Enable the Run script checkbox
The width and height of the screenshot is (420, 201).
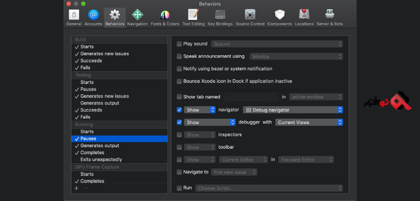[x=179, y=188]
